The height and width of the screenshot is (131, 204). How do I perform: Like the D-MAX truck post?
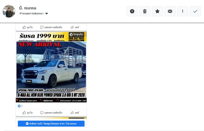[28, 113]
